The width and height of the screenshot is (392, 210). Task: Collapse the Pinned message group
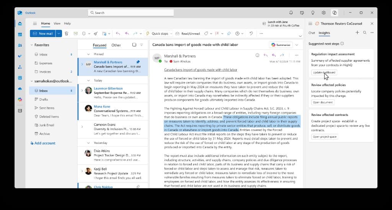pyautogui.click(x=88, y=54)
